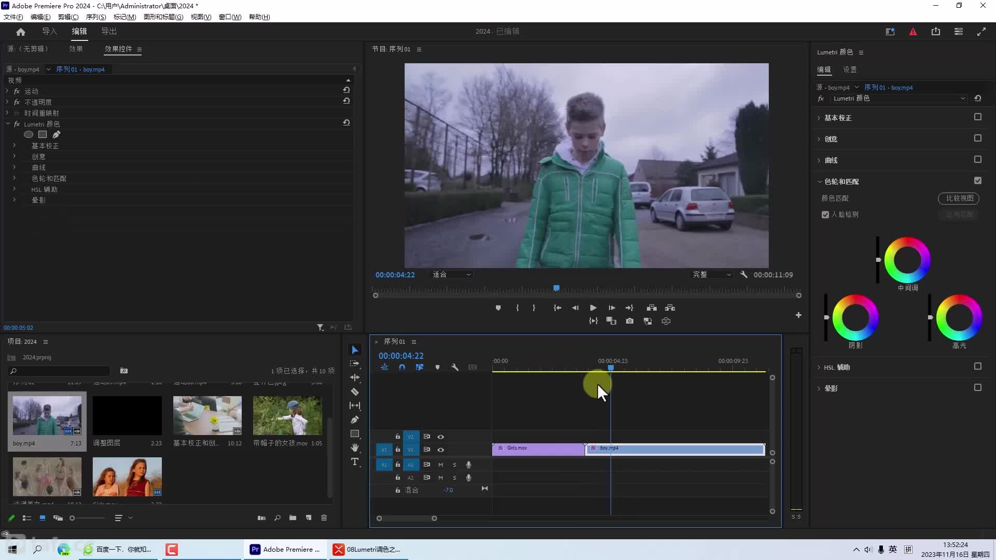Screen dimensions: 996x560
Task: Expand the 曲线 section in the Lumetri panel
Action: click(819, 161)
